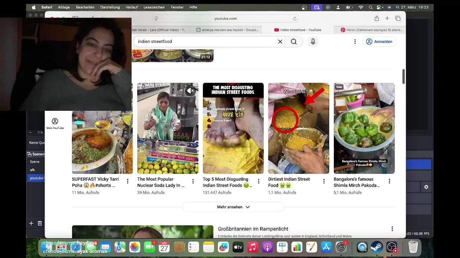This screenshot has height=258, width=460.
Task: Open options for Top 5 Most Disgusting short
Action: (258, 181)
